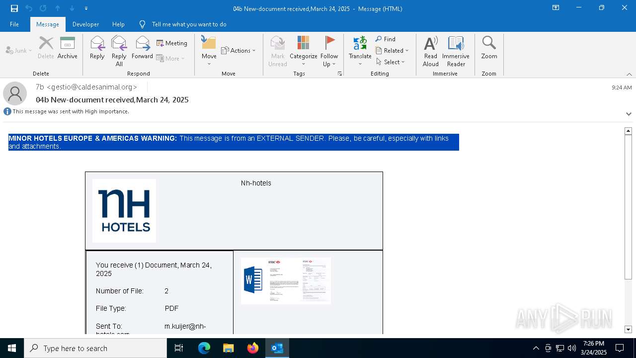Click the message scrollbar down arrow

[x=628, y=330]
